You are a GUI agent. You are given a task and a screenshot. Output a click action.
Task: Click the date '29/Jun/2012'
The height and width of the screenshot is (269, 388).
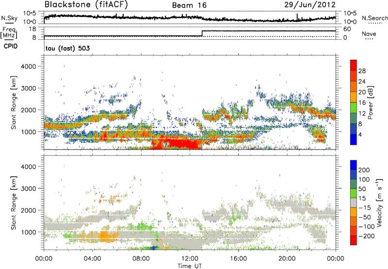(x=310, y=5)
